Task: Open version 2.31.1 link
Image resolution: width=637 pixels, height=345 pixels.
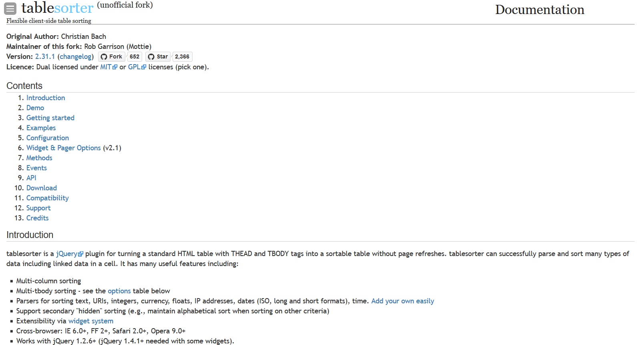Action: coord(45,56)
